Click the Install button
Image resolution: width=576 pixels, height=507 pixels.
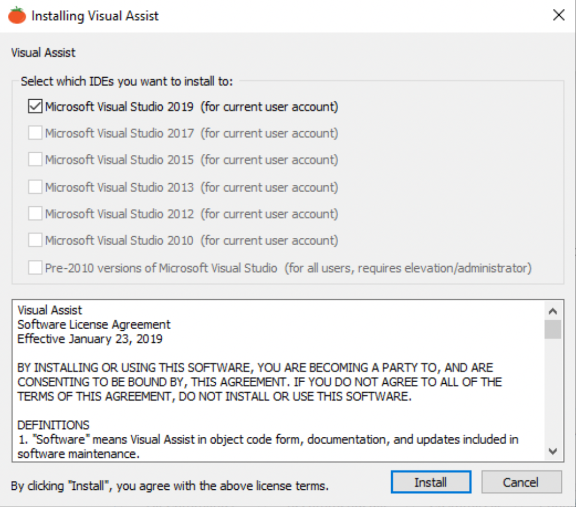pos(431,482)
